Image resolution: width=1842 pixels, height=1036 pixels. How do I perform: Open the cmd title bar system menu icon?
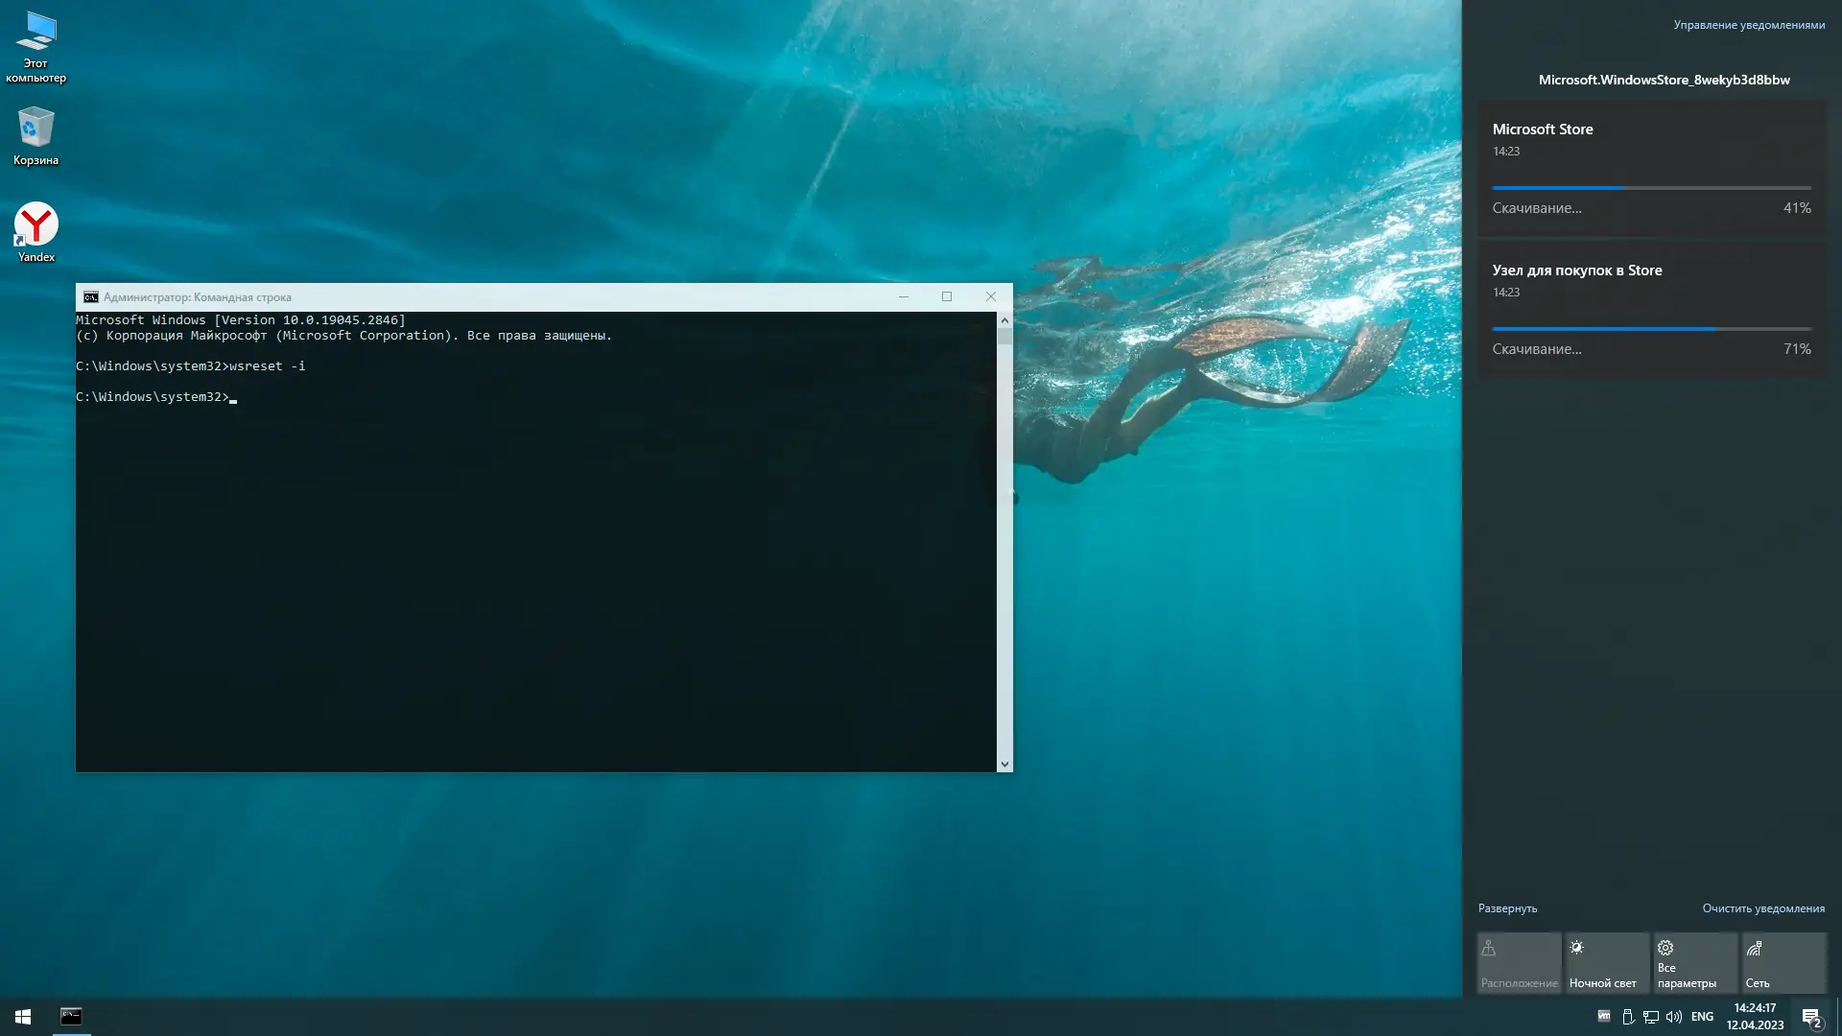point(90,297)
